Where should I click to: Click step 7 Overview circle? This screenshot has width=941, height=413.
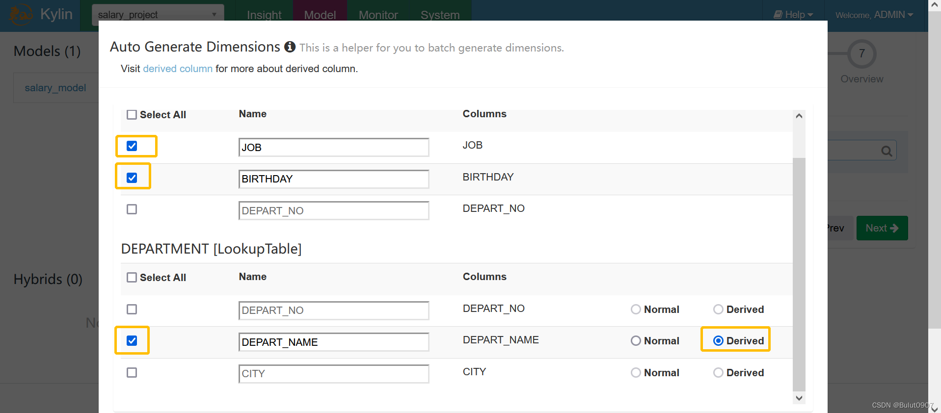click(x=861, y=54)
